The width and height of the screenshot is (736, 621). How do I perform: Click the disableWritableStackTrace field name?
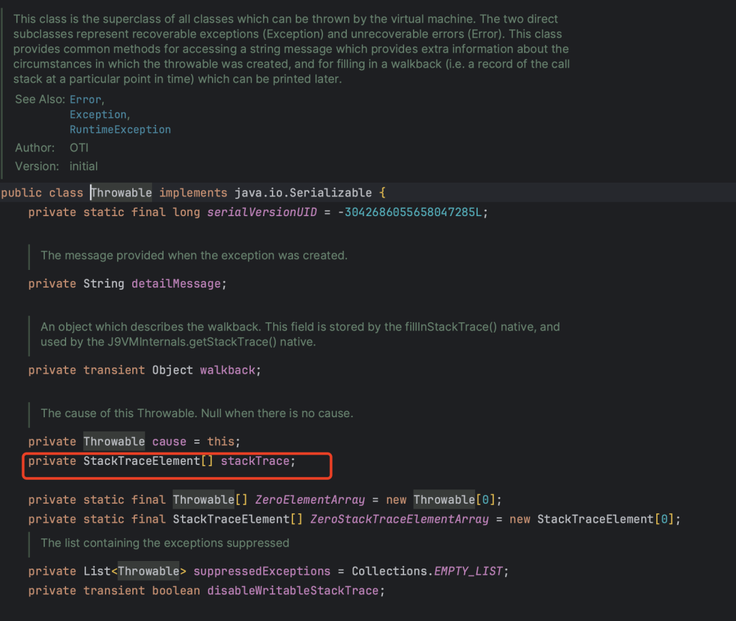pyautogui.click(x=293, y=590)
